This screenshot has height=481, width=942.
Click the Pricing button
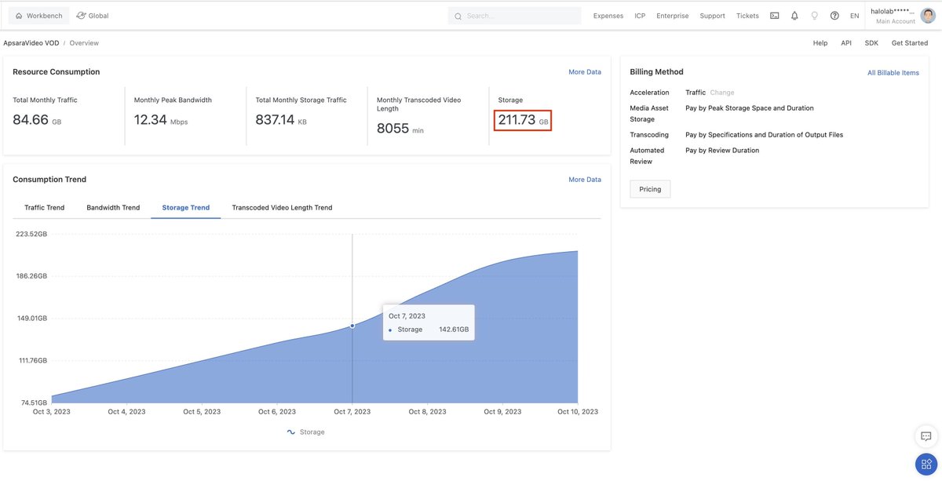[650, 189]
